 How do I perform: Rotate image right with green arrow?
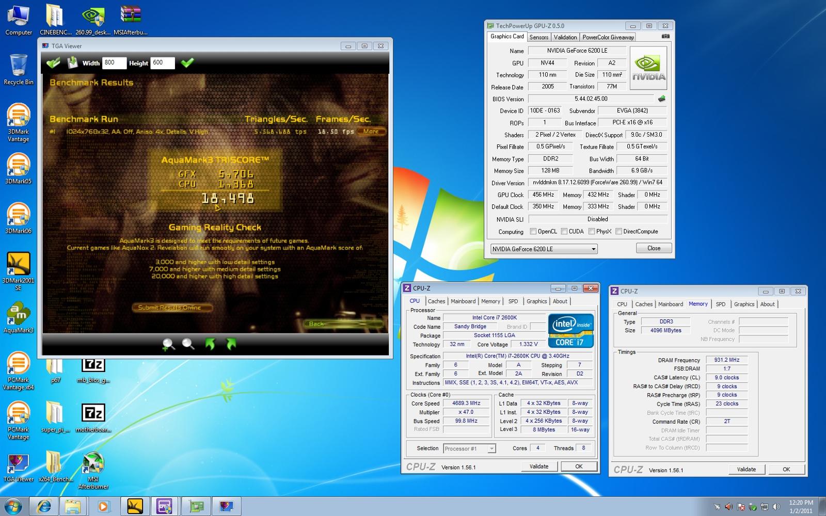pyautogui.click(x=231, y=344)
